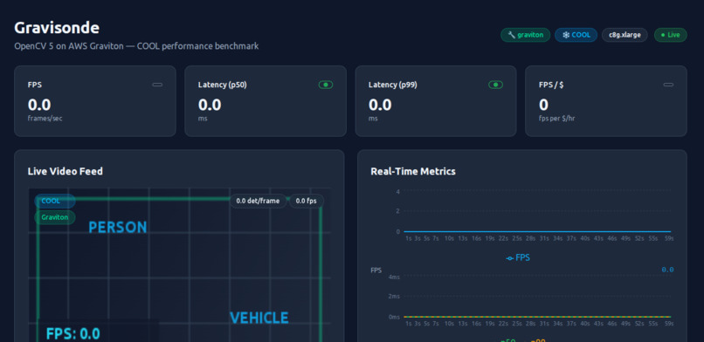This screenshot has height=342, width=704.
Task: Click the frames/sec unit label
Action: click(x=45, y=119)
